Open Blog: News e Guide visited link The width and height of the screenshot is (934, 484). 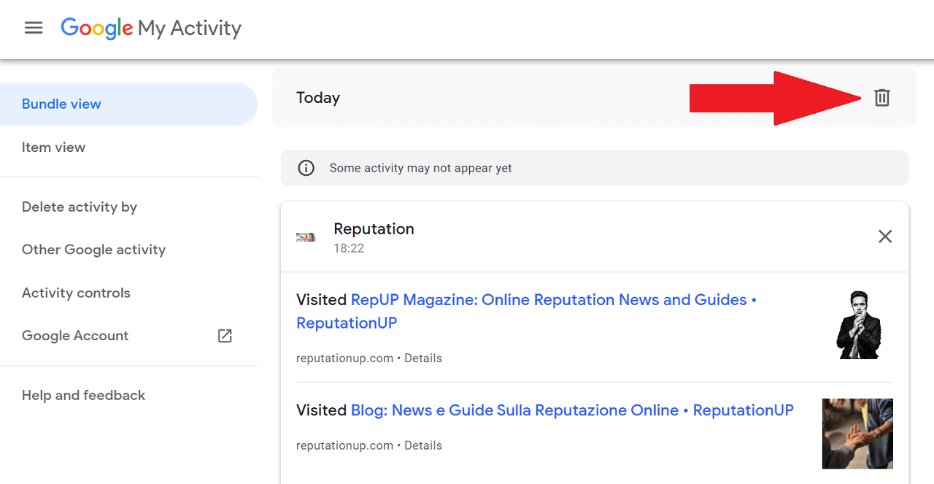[572, 410]
